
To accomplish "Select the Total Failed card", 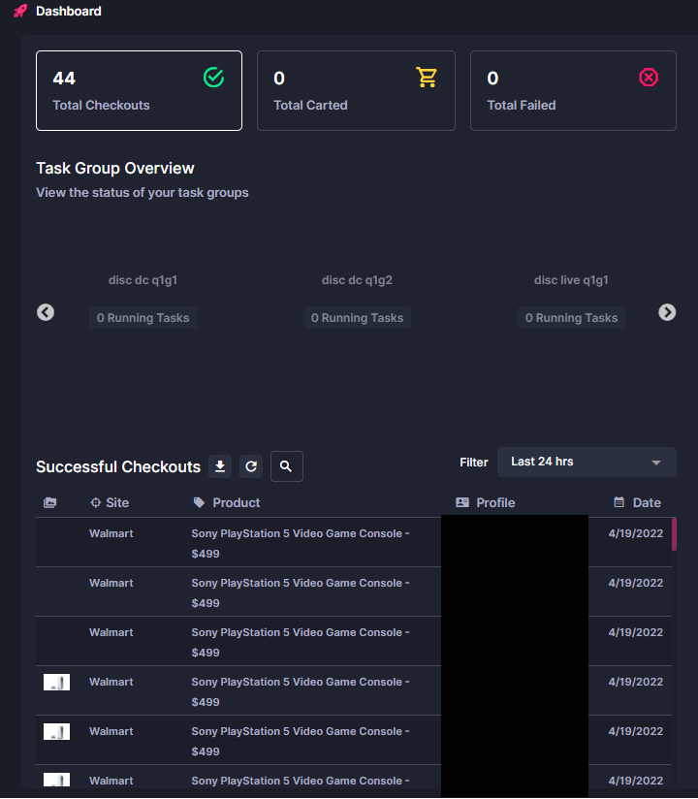I will click(573, 91).
